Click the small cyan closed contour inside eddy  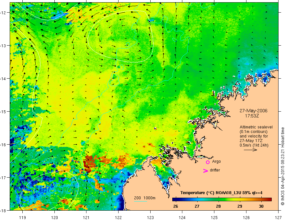pyautogui.click(x=128, y=44)
